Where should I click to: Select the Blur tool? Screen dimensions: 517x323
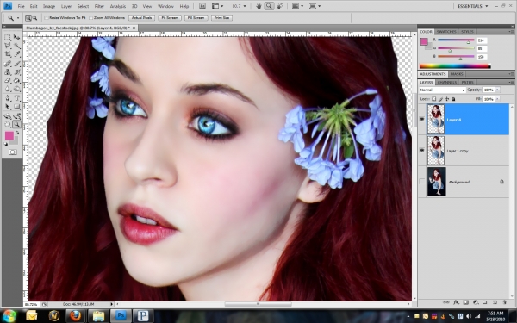point(7,89)
